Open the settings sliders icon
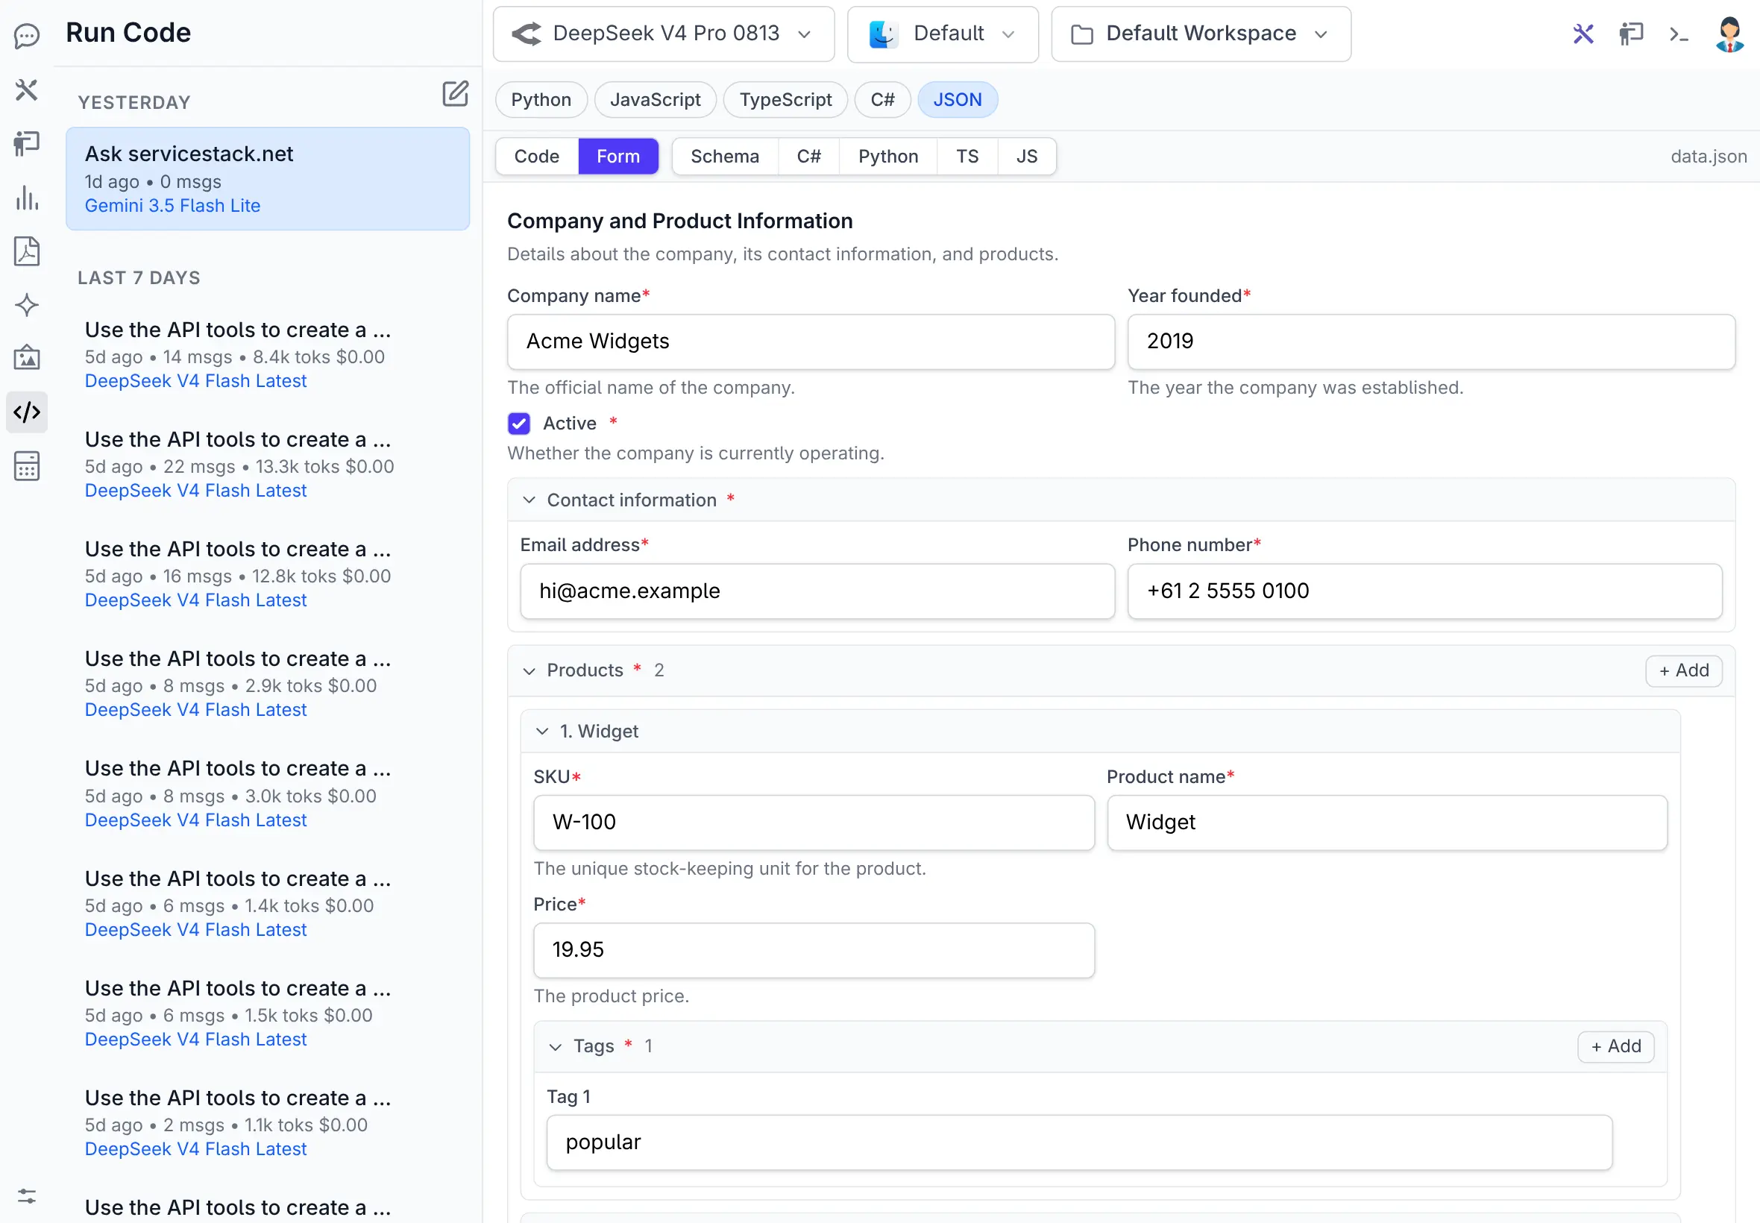The width and height of the screenshot is (1760, 1223). coord(27,1196)
